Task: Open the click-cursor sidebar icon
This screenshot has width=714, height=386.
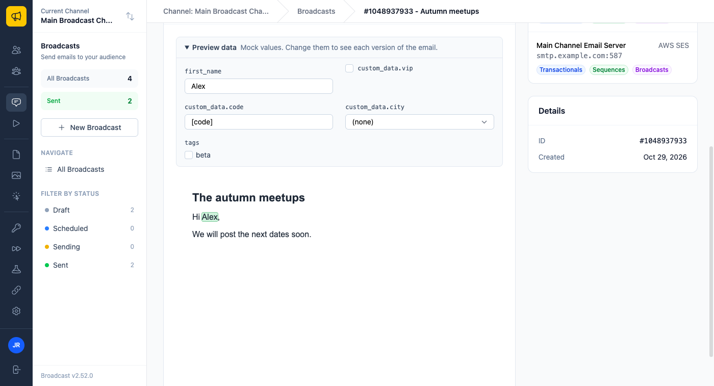Action: click(x=16, y=196)
